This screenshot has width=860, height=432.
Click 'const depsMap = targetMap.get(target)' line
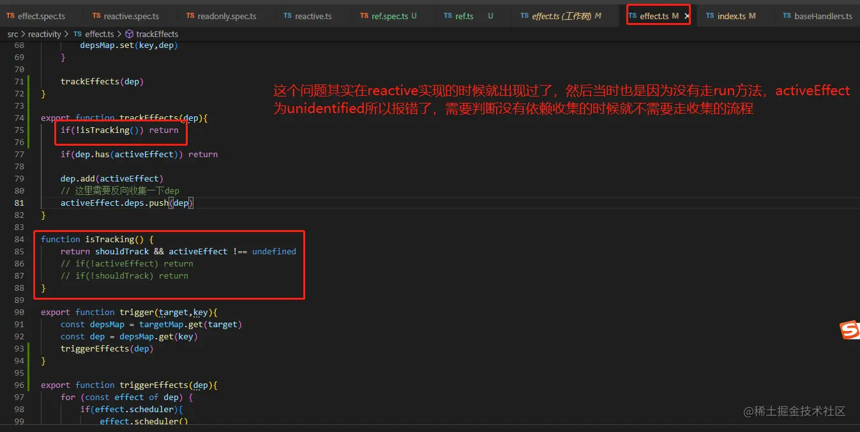(x=151, y=325)
